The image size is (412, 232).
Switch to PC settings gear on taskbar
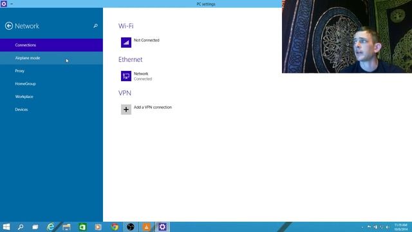pyautogui.click(x=162, y=227)
